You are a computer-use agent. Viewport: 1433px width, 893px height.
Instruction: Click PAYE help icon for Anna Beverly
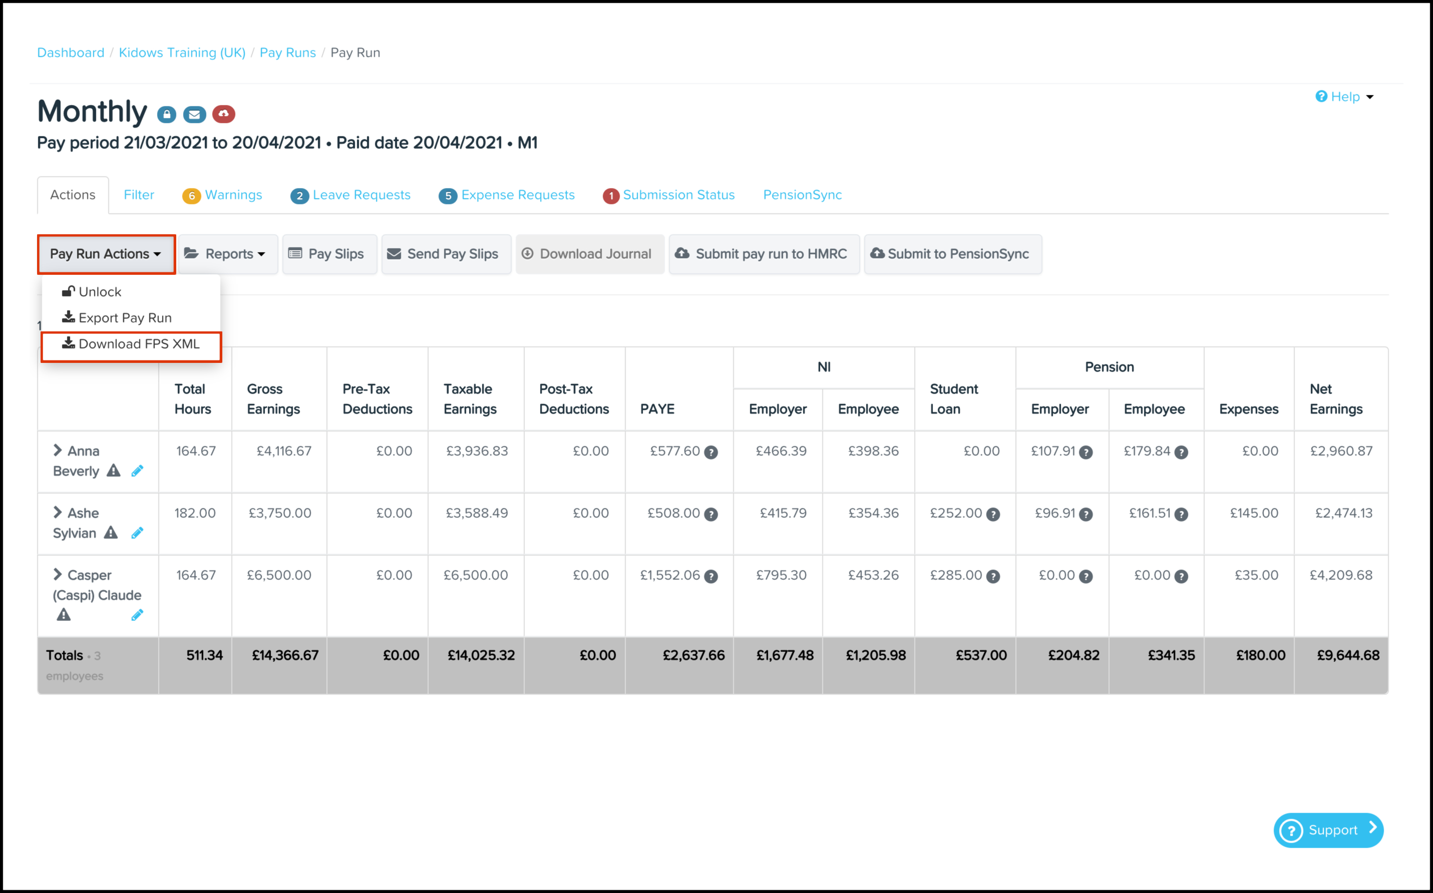pos(711,453)
